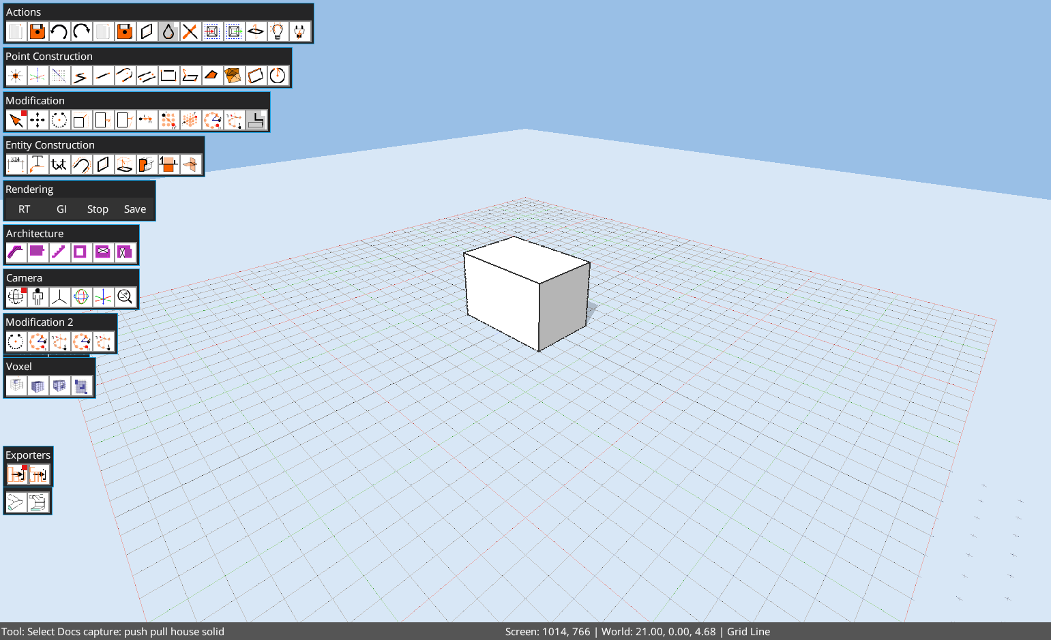Viewport: 1051px width, 640px height.
Task: Click the Obj exporter icon
Action: (17, 474)
